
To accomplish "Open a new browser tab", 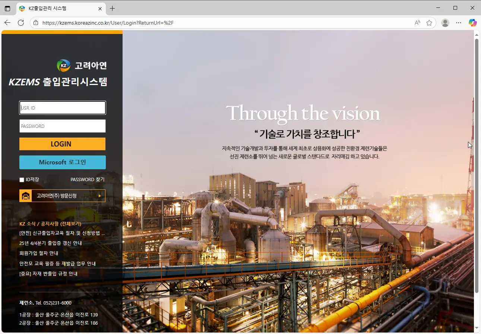I will pyautogui.click(x=113, y=8).
